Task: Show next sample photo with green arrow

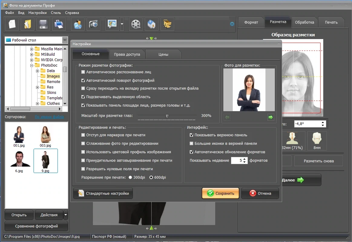Action: click(x=271, y=117)
